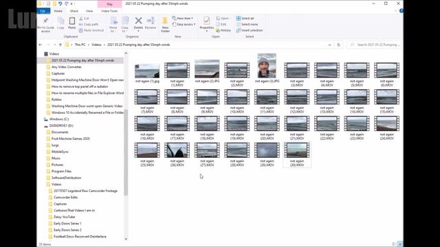Switch to large icons view button
This screenshot has height=247, width=440.
[x=400, y=244]
